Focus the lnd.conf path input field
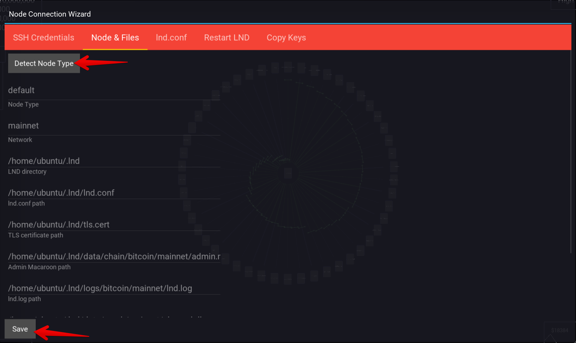Image resolution: width=576 pixels, height=343 pixels. point(114,193)
